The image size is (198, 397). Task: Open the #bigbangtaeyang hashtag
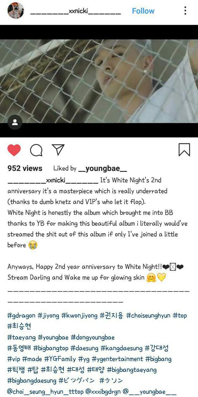131,370
